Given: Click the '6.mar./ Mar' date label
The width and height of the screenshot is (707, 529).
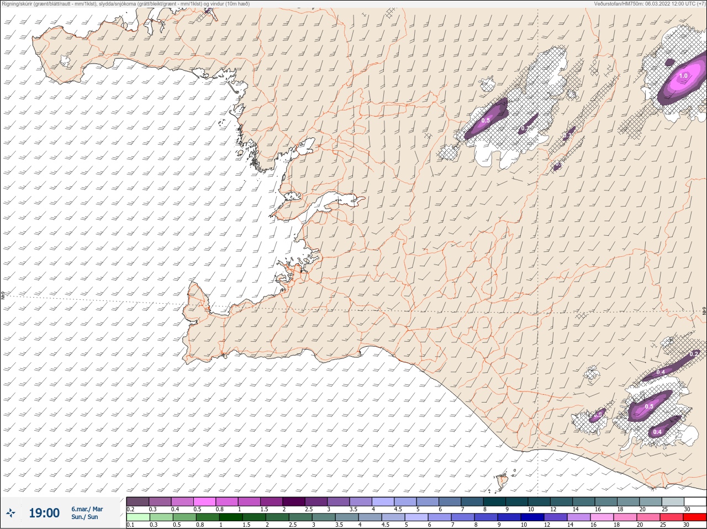Looking at the screenshot, I should coord(87,509).
